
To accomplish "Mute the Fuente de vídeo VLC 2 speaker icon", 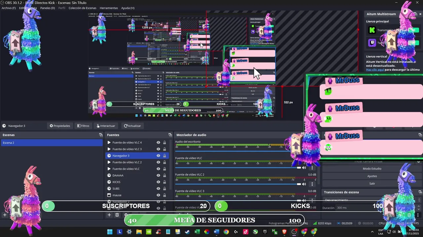I will click(304, 184).
